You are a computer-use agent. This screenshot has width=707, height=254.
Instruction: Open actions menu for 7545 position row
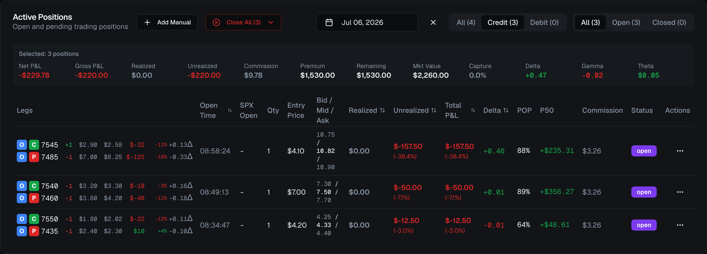[x=680, y=151]
